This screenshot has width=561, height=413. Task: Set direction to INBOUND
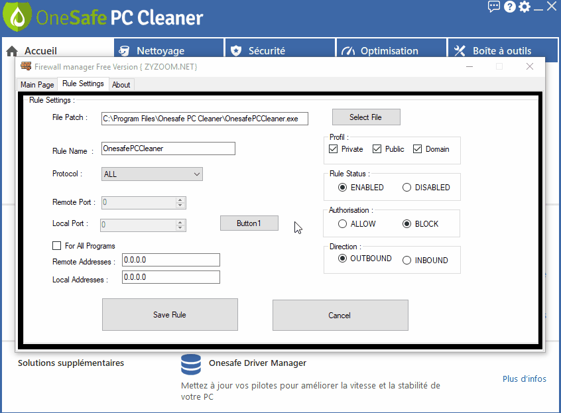[406, 261]
